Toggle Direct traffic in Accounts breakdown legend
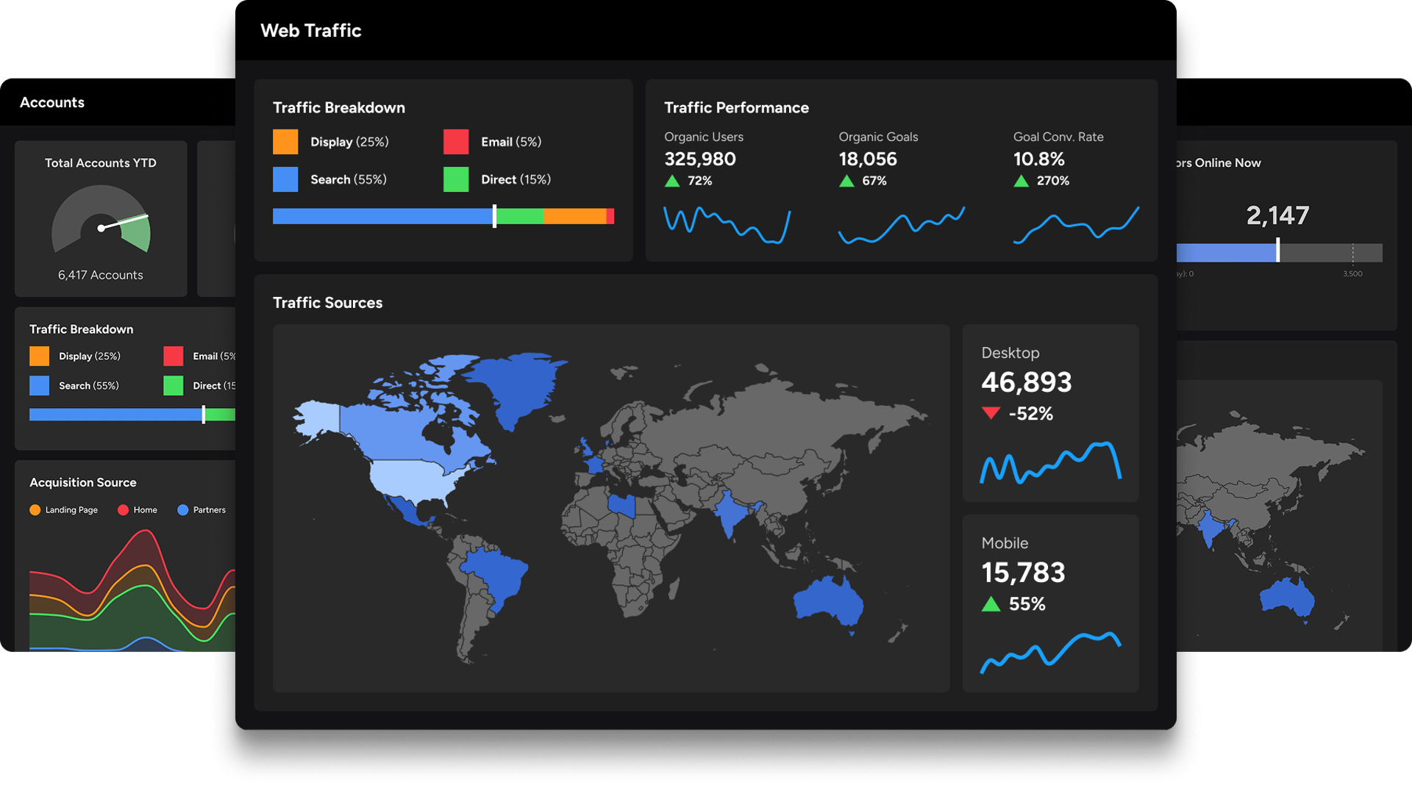Image resolution: width=1412 pixels, height=785 pixels. (x=174, y=385)
